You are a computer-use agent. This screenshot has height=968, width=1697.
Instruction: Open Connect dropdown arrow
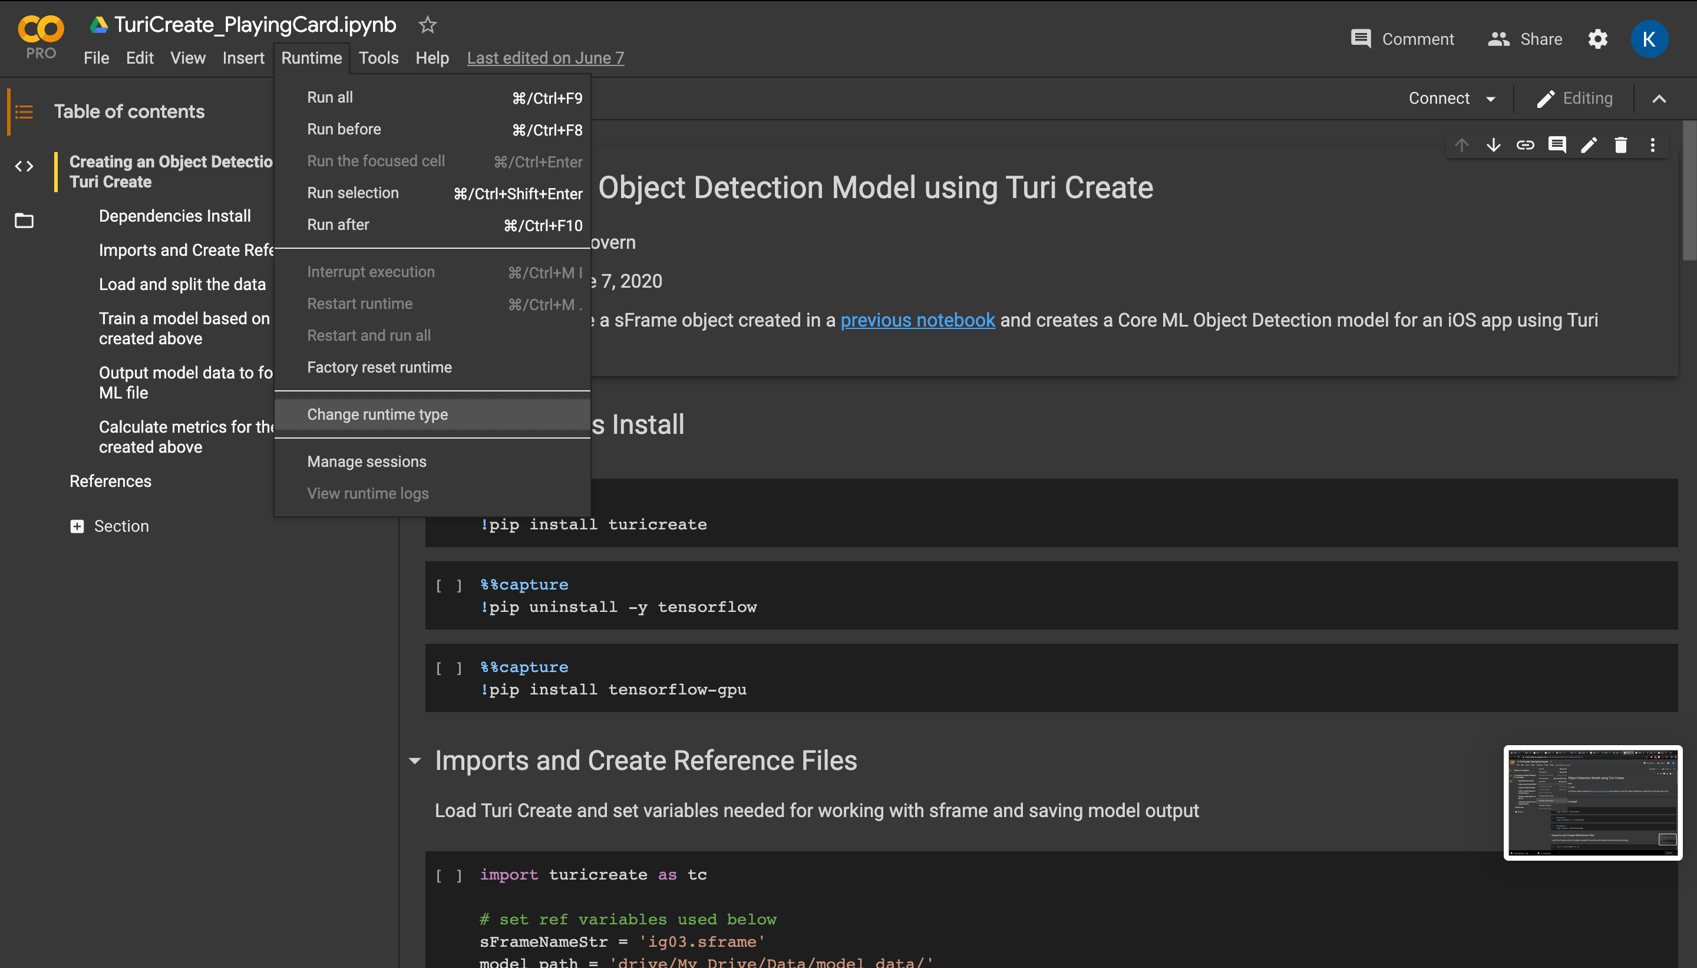(x=1490, y=99)
